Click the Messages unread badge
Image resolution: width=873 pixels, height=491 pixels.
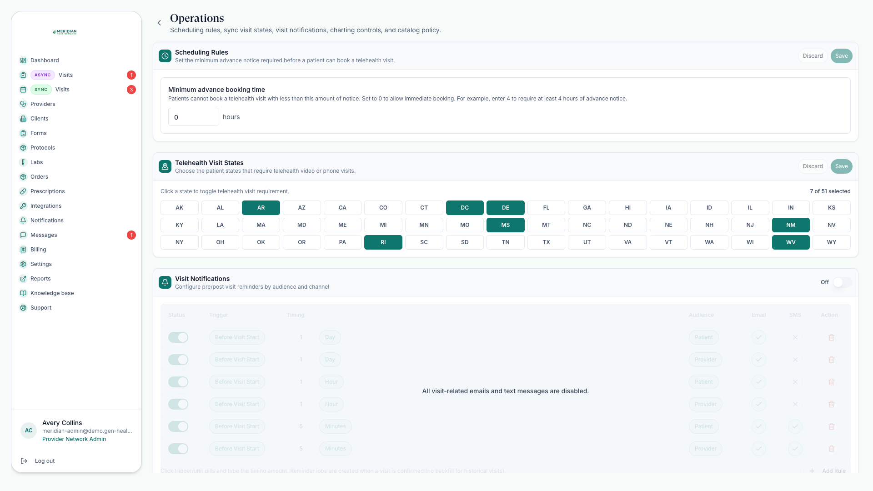(131, 235)
